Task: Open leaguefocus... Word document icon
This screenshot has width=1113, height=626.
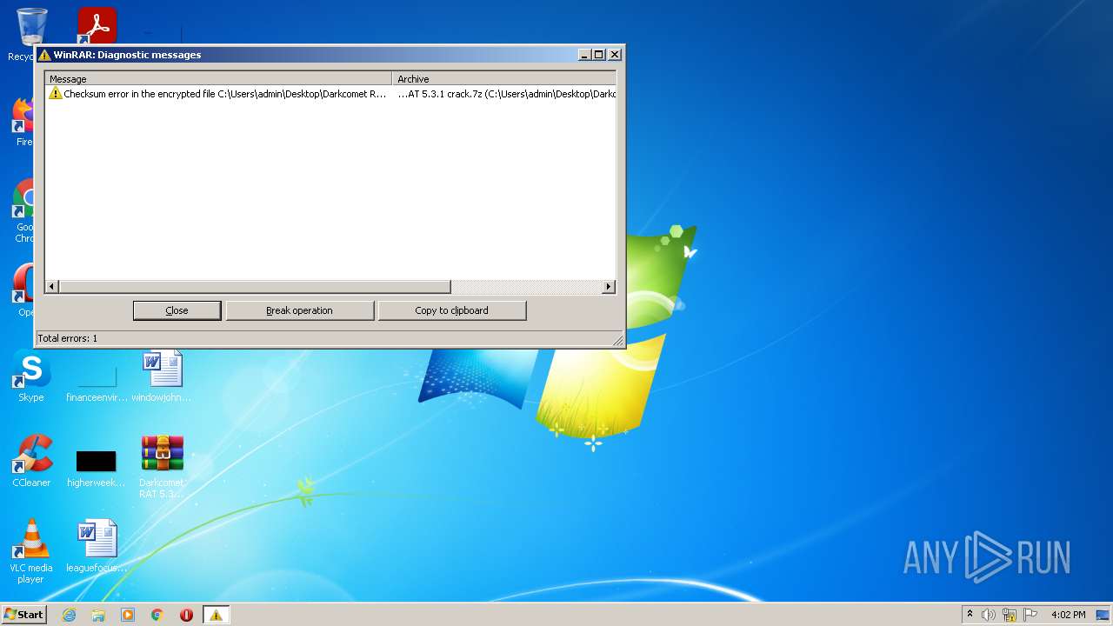Action: click(x=97, y=546)
